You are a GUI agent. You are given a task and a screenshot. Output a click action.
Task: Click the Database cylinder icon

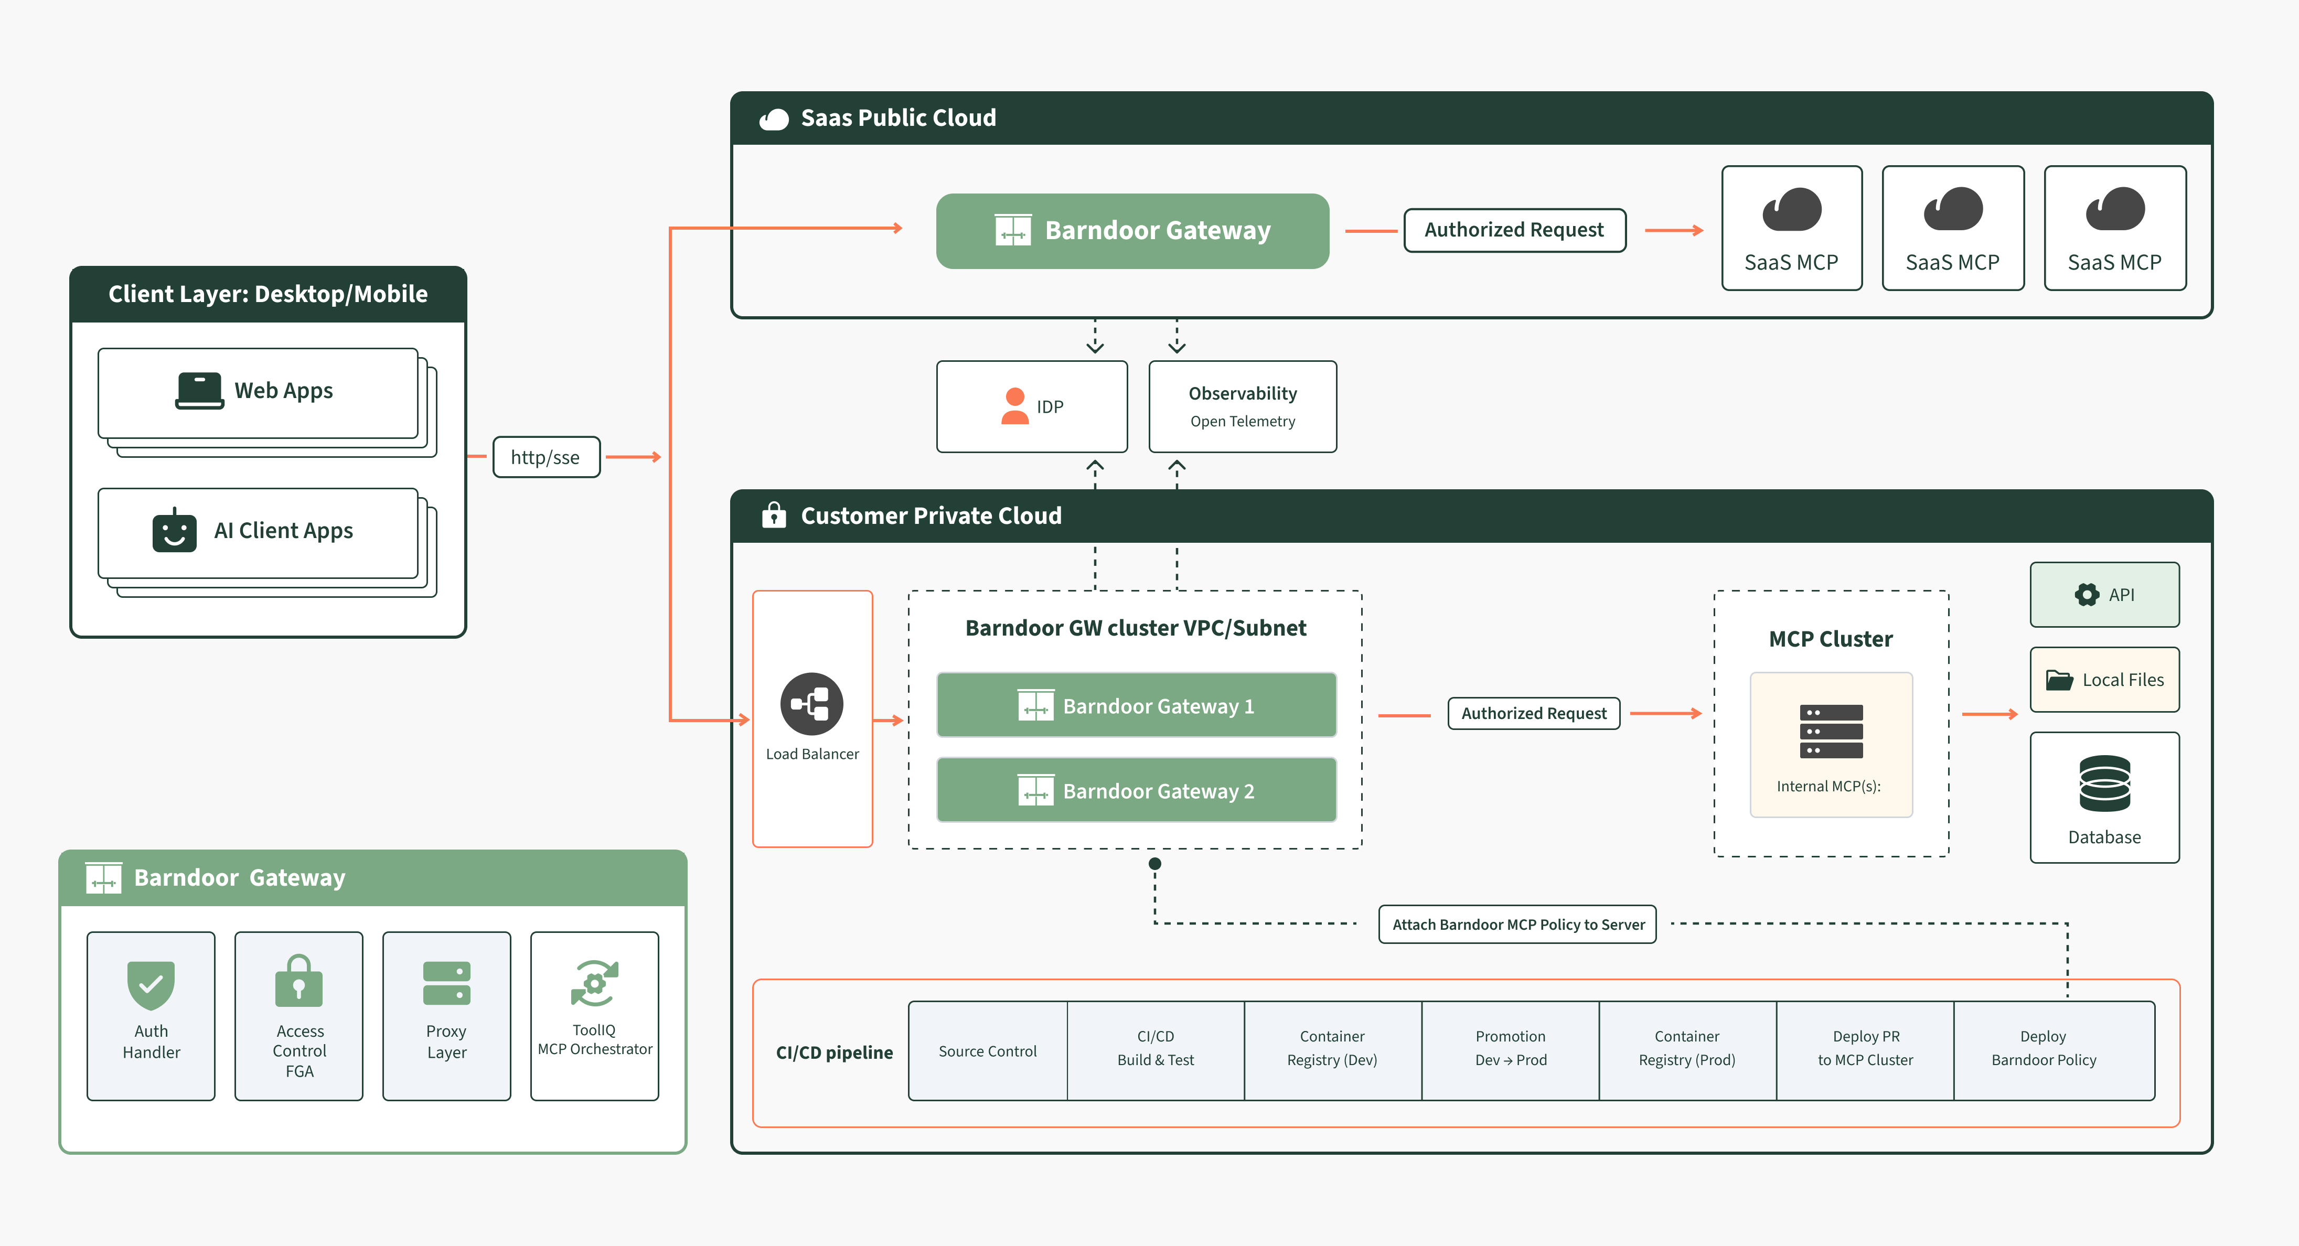2104,783
